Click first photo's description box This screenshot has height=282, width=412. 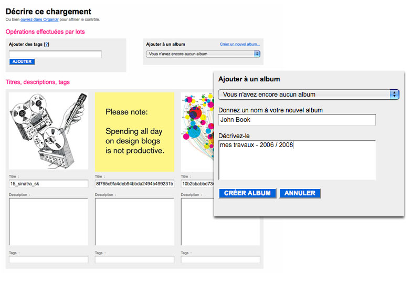(x=49, y=222)
